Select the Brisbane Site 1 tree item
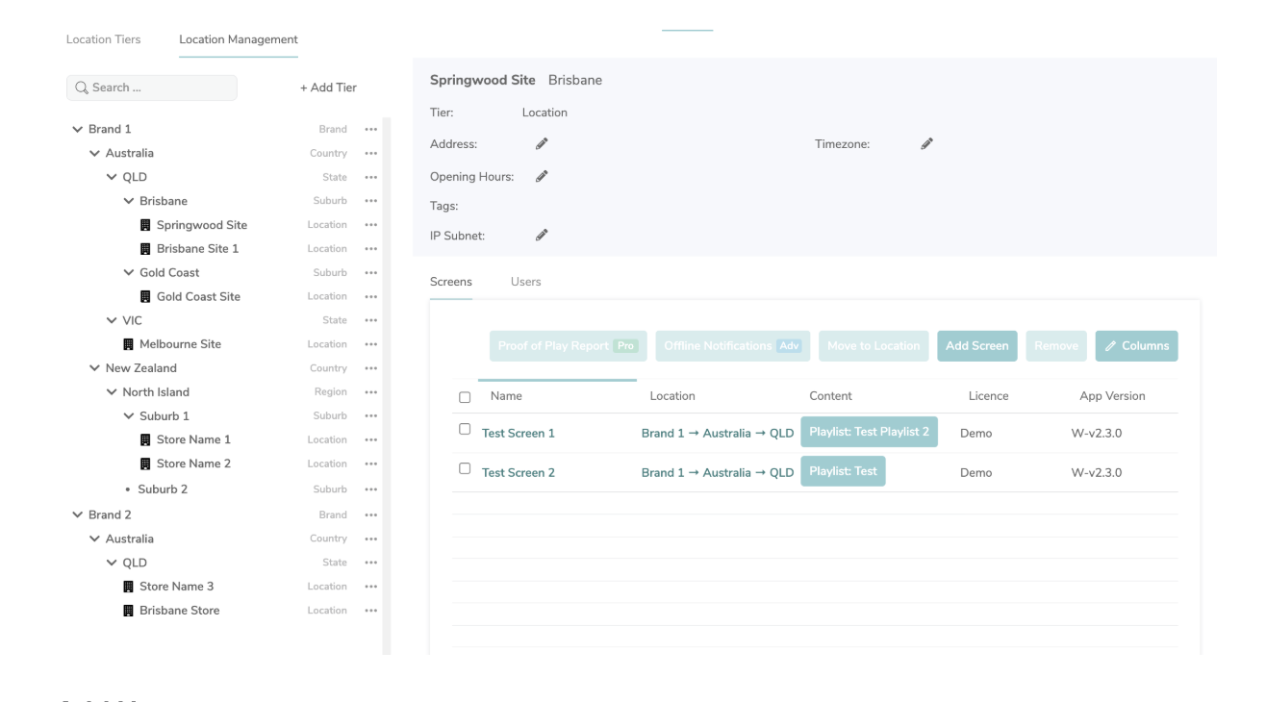 [x=198, y=249]
